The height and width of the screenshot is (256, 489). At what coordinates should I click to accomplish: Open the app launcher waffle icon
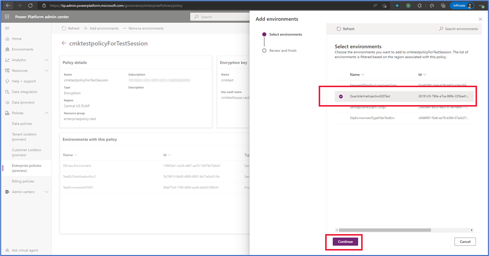(x=7, y=17)
